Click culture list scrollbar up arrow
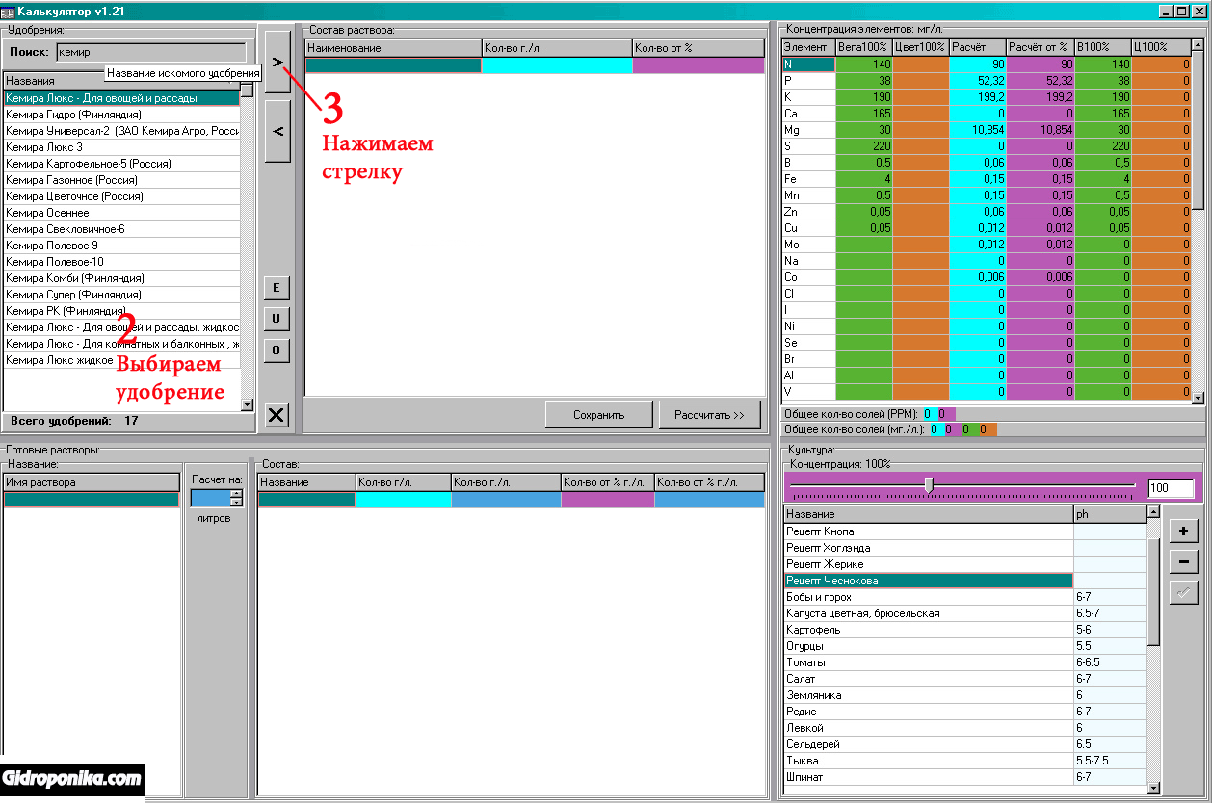Image resolution: width=1212 pixels, height=803 pixels. click(x=1153, y=514)
